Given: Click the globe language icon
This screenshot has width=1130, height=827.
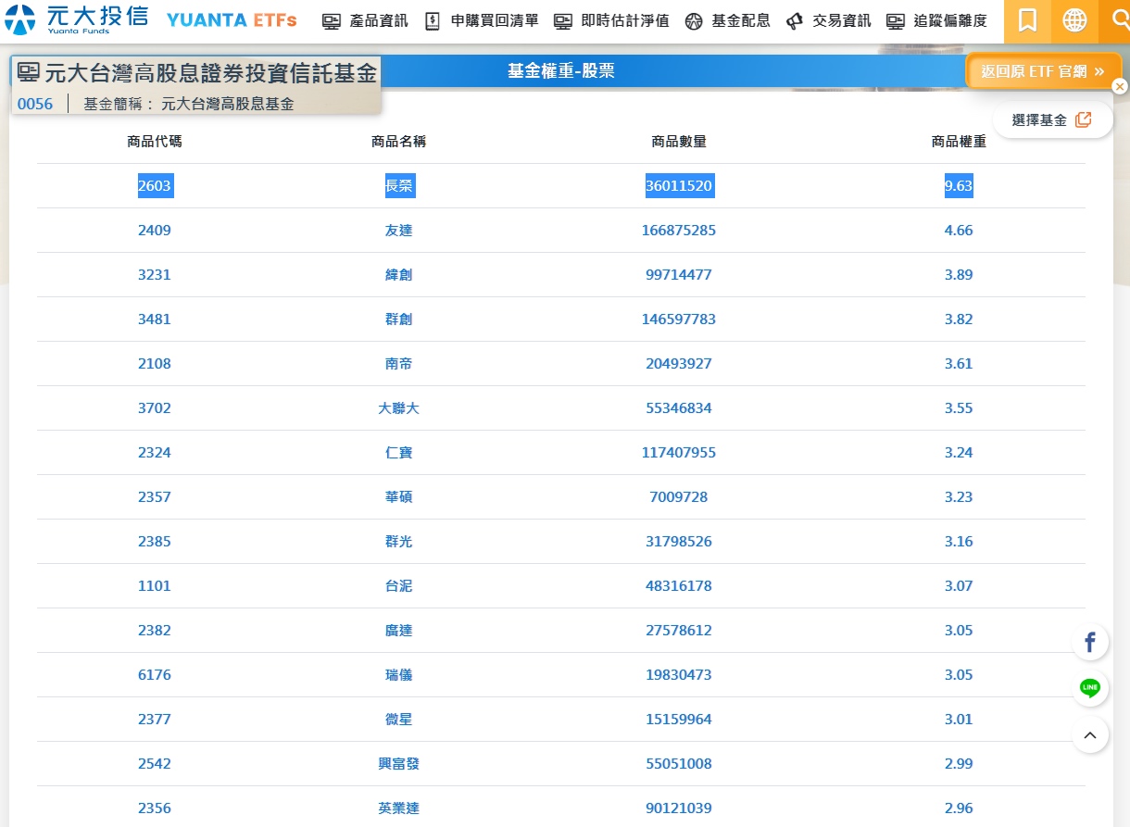Looking at the screenshot, I should (x=1074, y=20).
